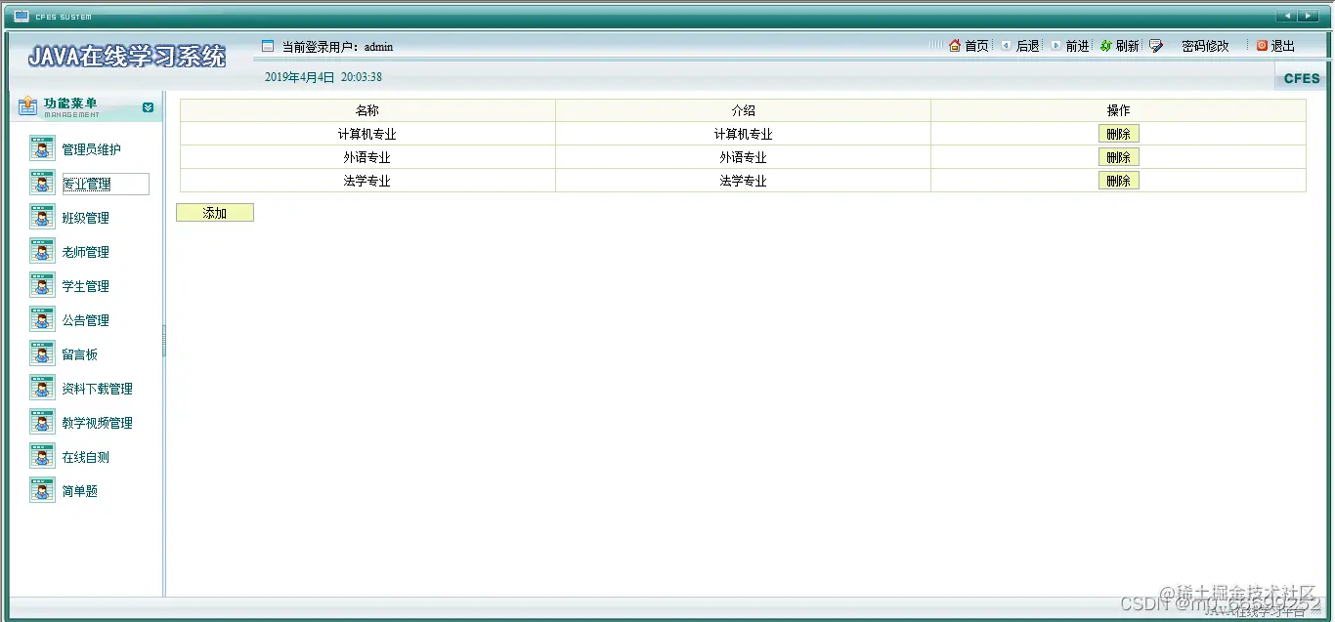Open 学生管理 menu item

(86, 286)
